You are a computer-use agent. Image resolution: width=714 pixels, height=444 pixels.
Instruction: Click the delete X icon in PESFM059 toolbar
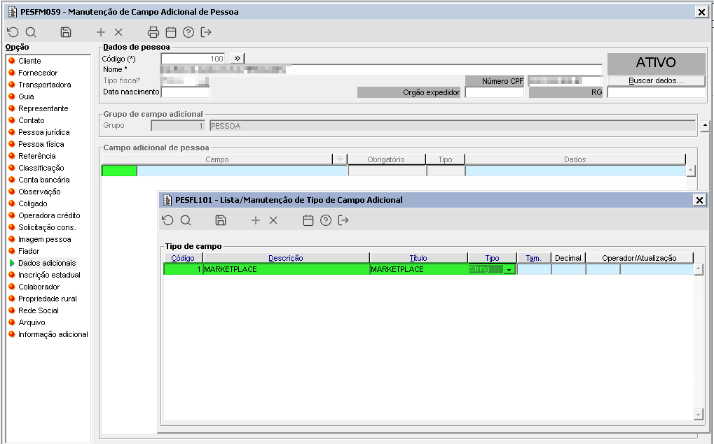(118, 31)
